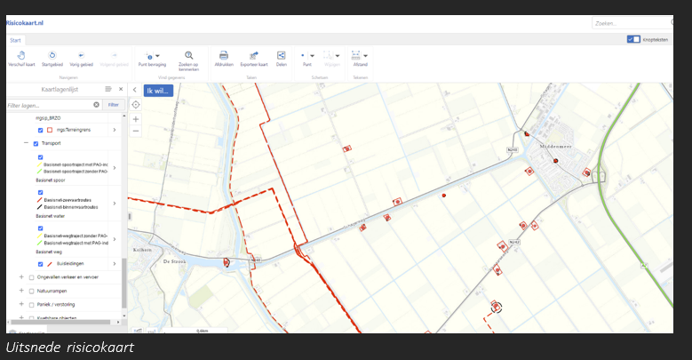
Task: Click the Filter button in layer list
Action: 113,105
